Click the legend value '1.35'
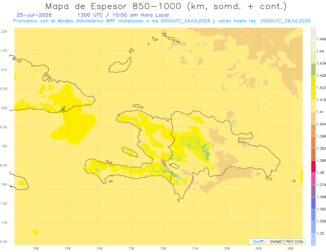This screenshot has width=326, height=252. (x=320, y=233)
